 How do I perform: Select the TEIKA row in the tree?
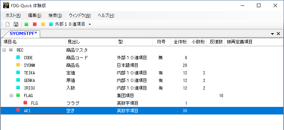pos(142,73)
